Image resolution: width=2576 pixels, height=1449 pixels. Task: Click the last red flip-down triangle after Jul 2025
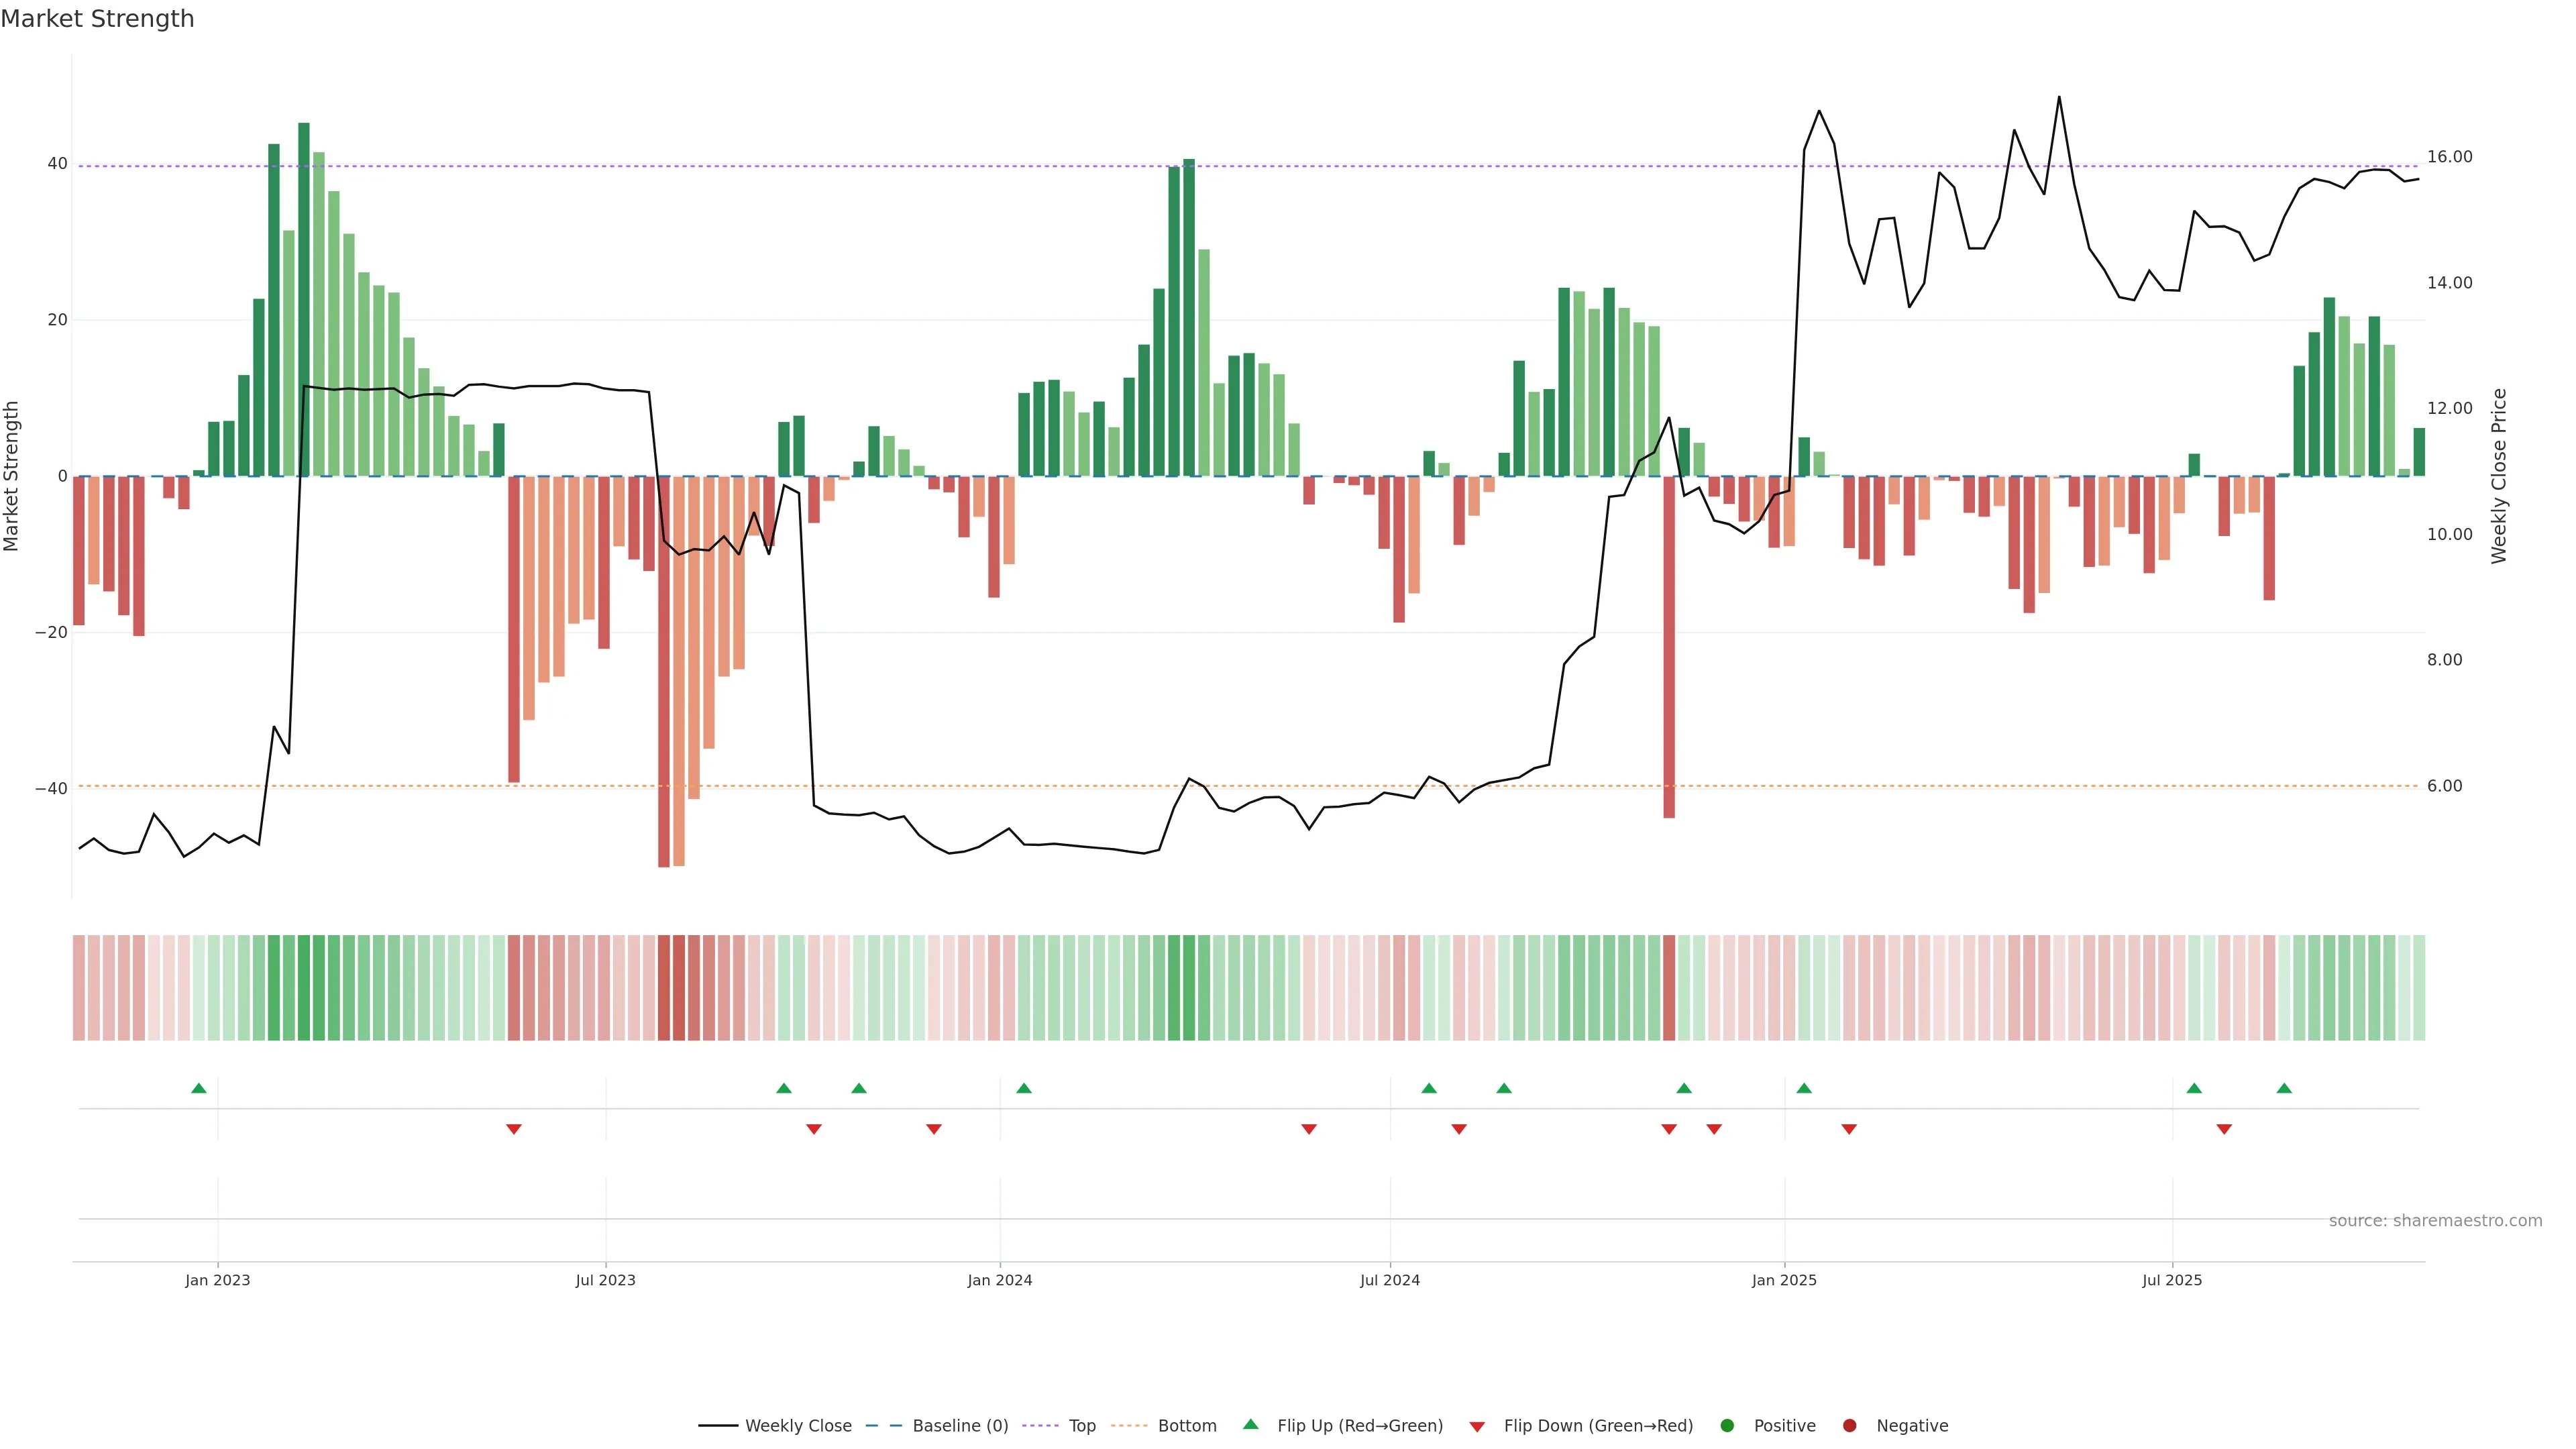pos(2224,1129)
